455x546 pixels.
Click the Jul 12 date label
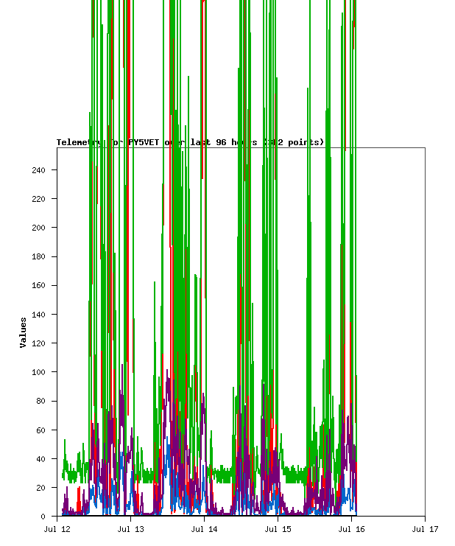pos(57,528)
